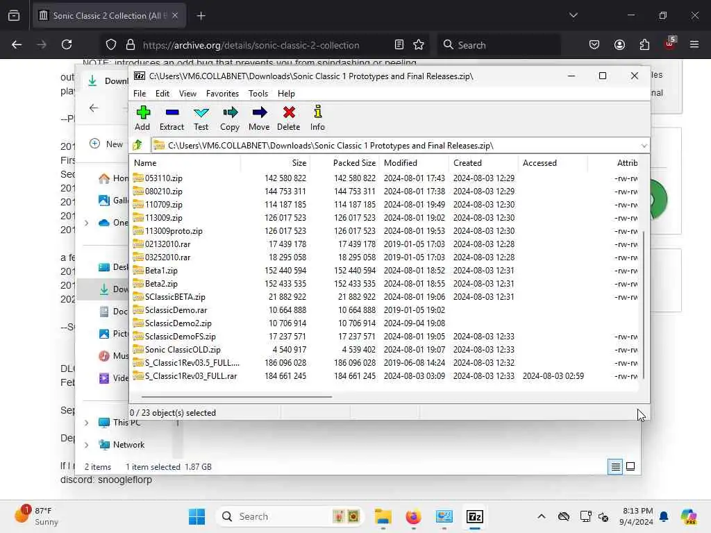Viewport: 711px width, 533px height.
Task: Open the Help menu
Action: click(x=285, y=94)
